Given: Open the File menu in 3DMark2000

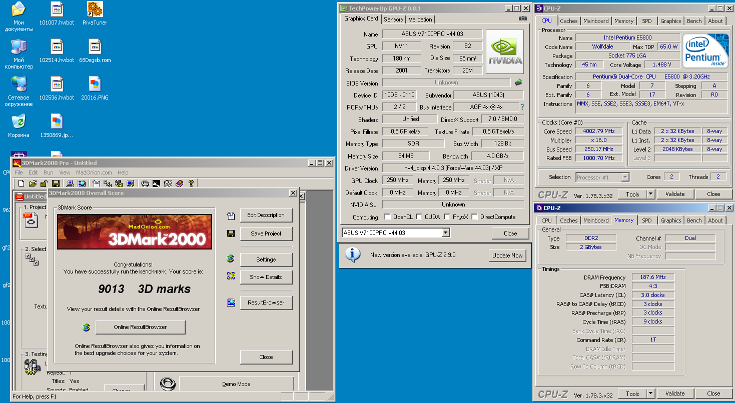Looking at the screenshot, I should (19, 172).
